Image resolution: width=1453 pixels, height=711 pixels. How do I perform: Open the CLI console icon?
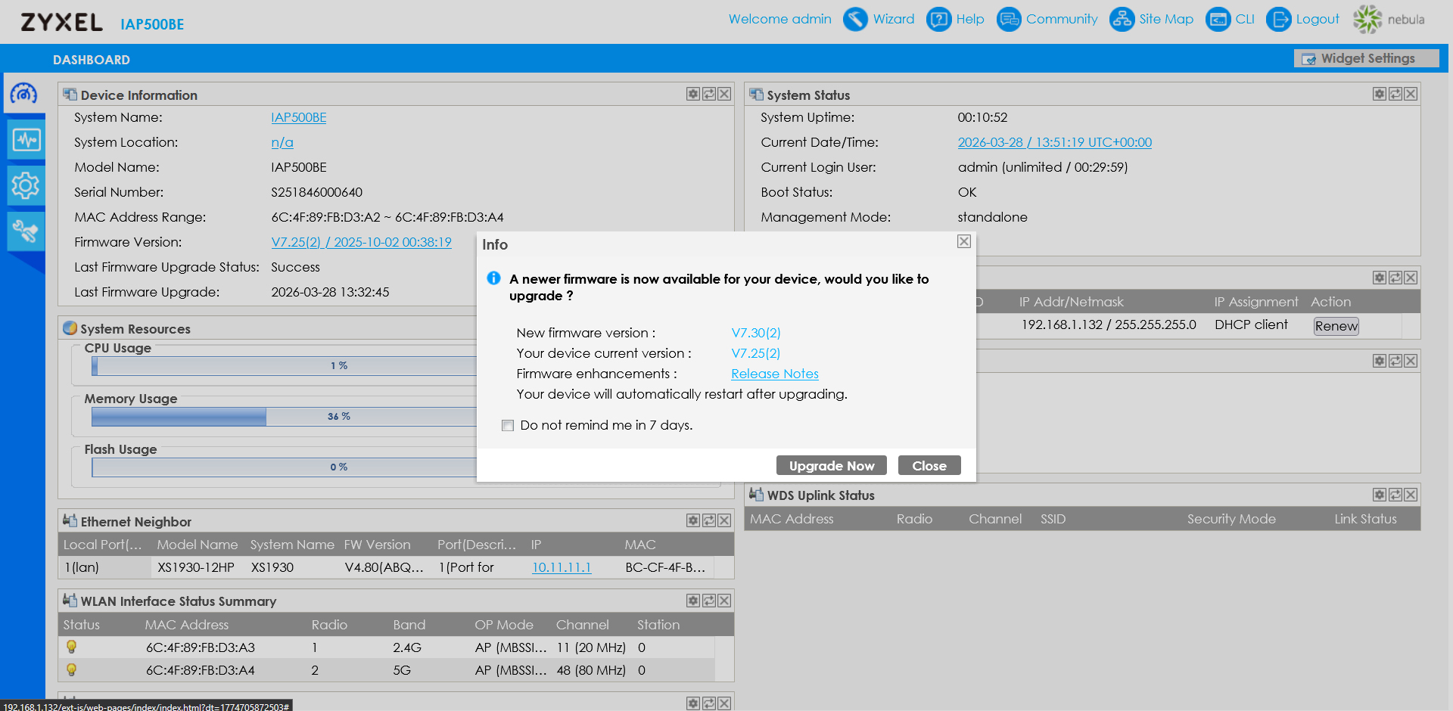pyautogui.click(x=1218, y=20)
